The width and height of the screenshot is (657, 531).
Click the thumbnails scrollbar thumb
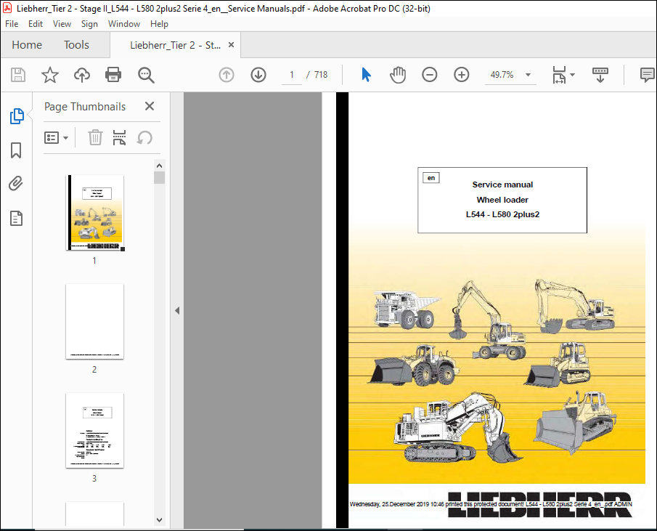[x=159, y=178]
